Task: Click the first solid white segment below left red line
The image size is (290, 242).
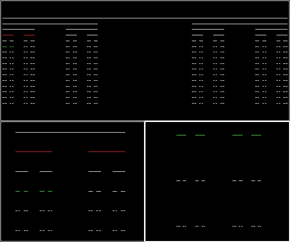Action: [x=22, y=171]
